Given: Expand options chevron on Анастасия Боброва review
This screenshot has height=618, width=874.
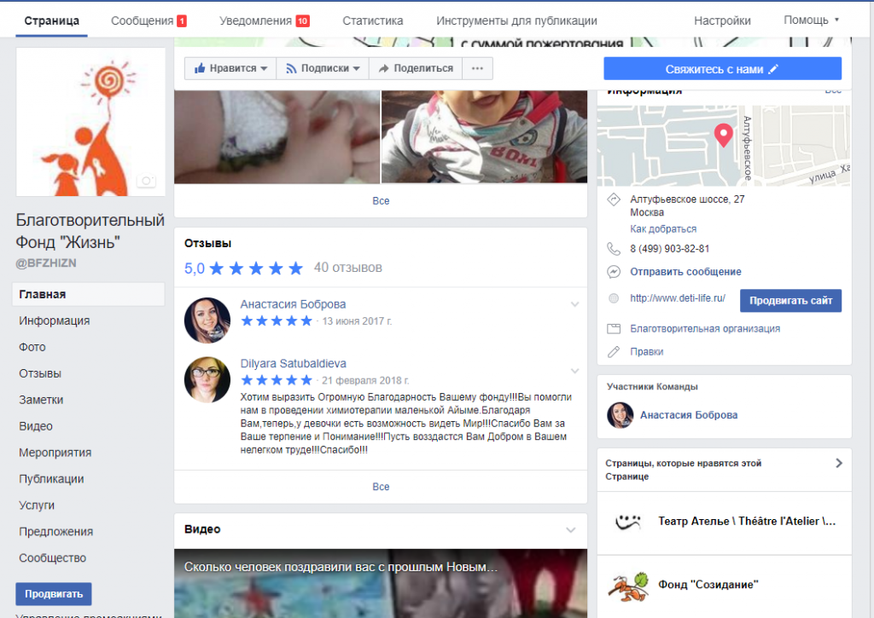Looking at the screenshot, I should pyautogui.click(x=574, y=304).
